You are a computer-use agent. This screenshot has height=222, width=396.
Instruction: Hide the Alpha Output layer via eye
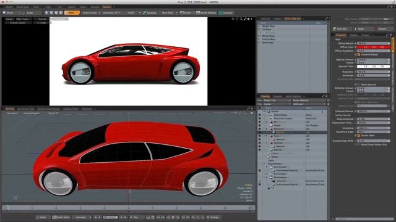click(259, 115)
